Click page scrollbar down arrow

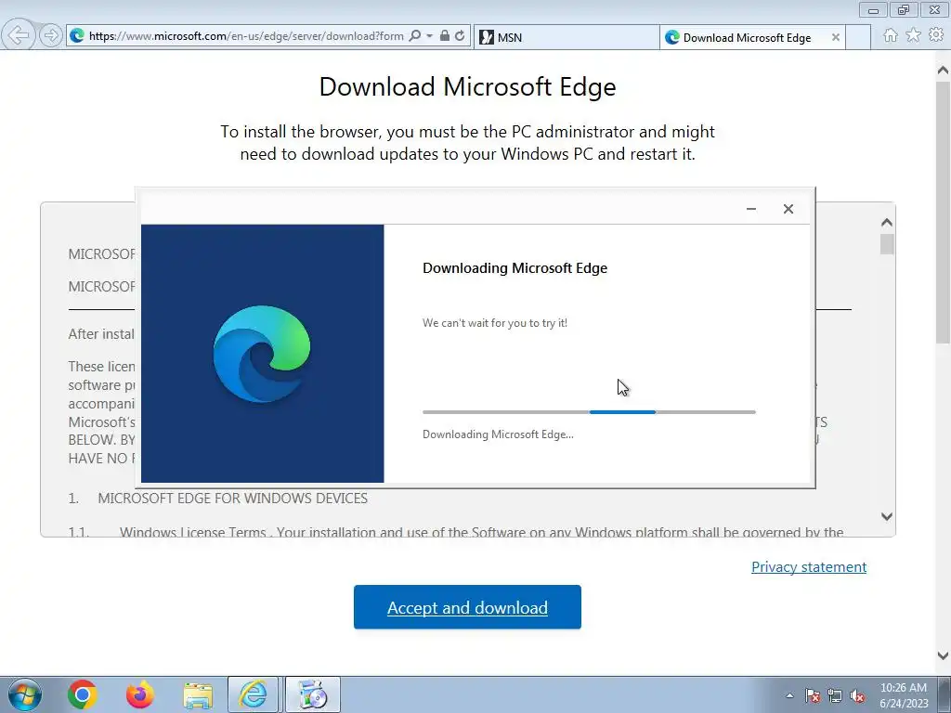[x=944, y=655]
